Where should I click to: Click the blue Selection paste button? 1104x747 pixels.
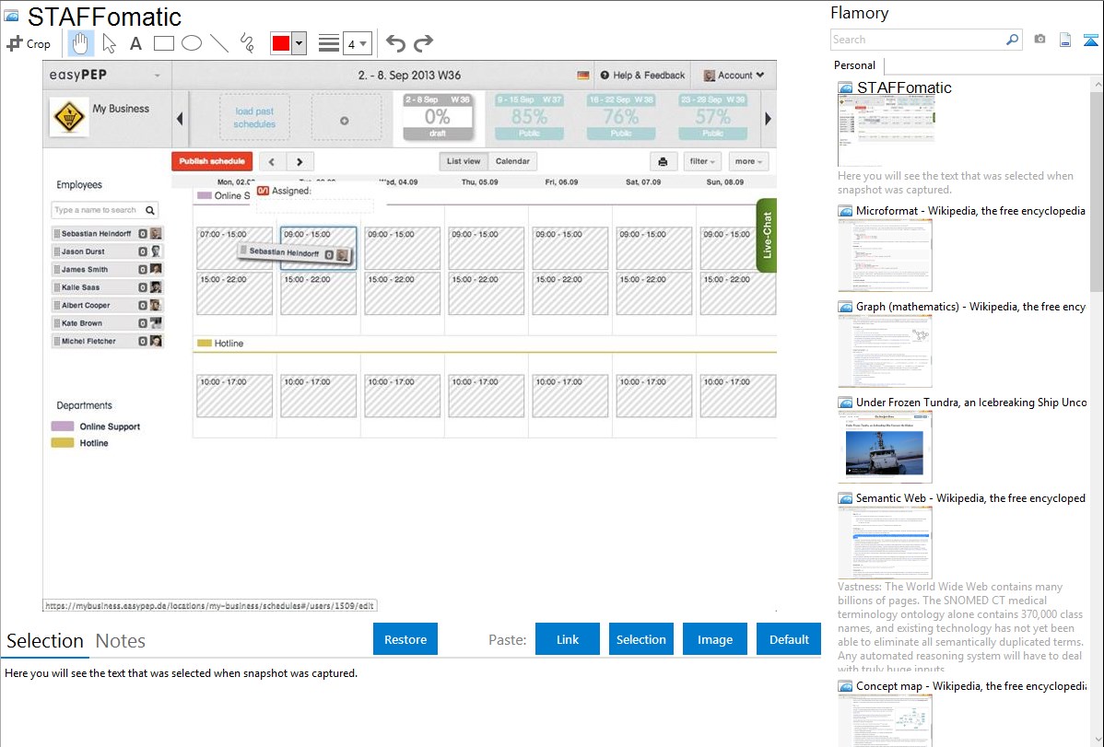point(640,639)
